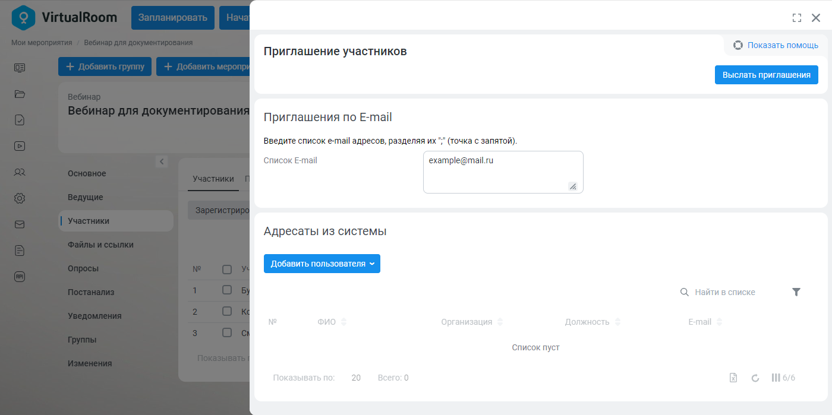This screenshot has height=415, width=832.
Task: Close the invitation panel
Action: pos(816,18)
